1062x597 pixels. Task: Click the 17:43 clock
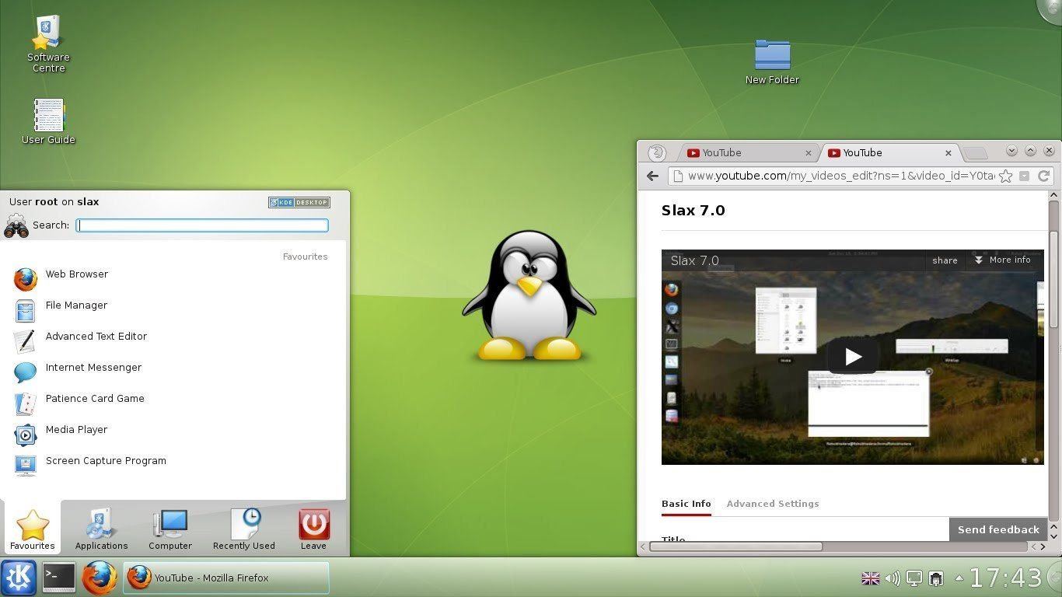(1005, 578)
